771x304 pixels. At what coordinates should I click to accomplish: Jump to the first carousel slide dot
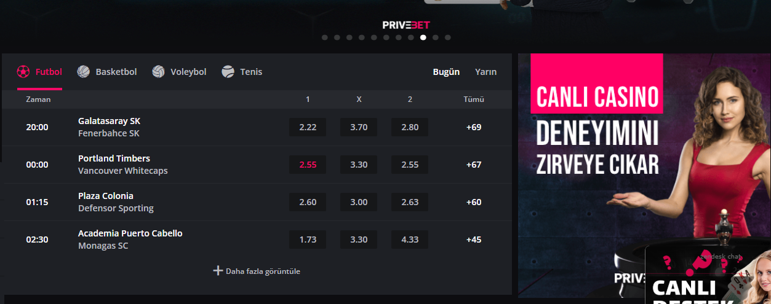tap(325, 37)
